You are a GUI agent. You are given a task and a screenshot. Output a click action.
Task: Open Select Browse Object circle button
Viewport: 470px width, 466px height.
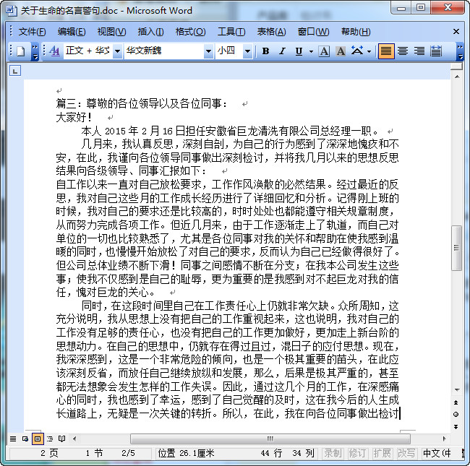[x=456, y=415]
